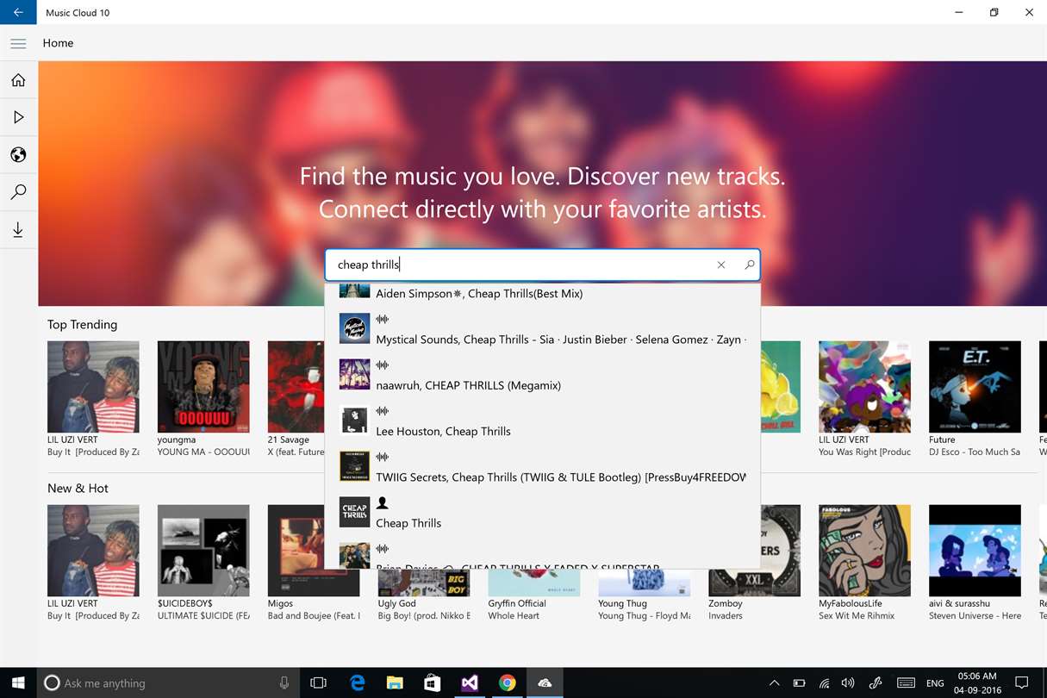Screen dimensions: 1047x698
Task: Click Lee Houston suggestion artwork
Action: [x=354, y=420]
